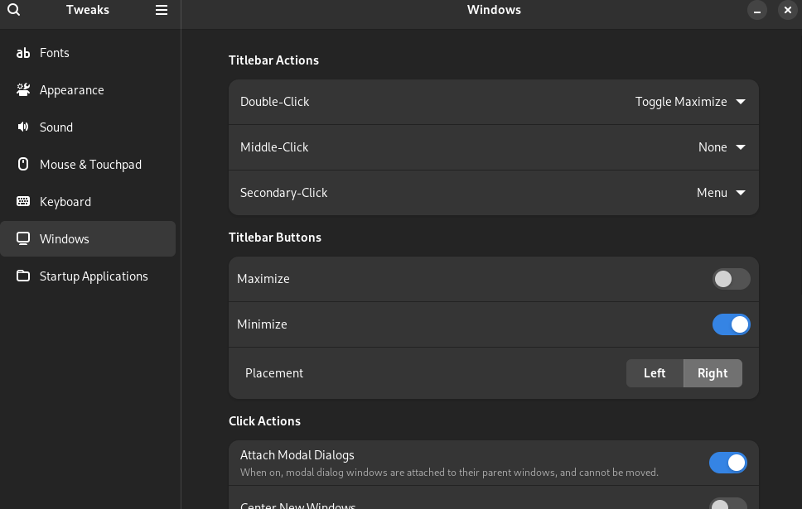Minimize the Tweaks window
The width and height of the screenshot is (802, 509).
point(757,10)
